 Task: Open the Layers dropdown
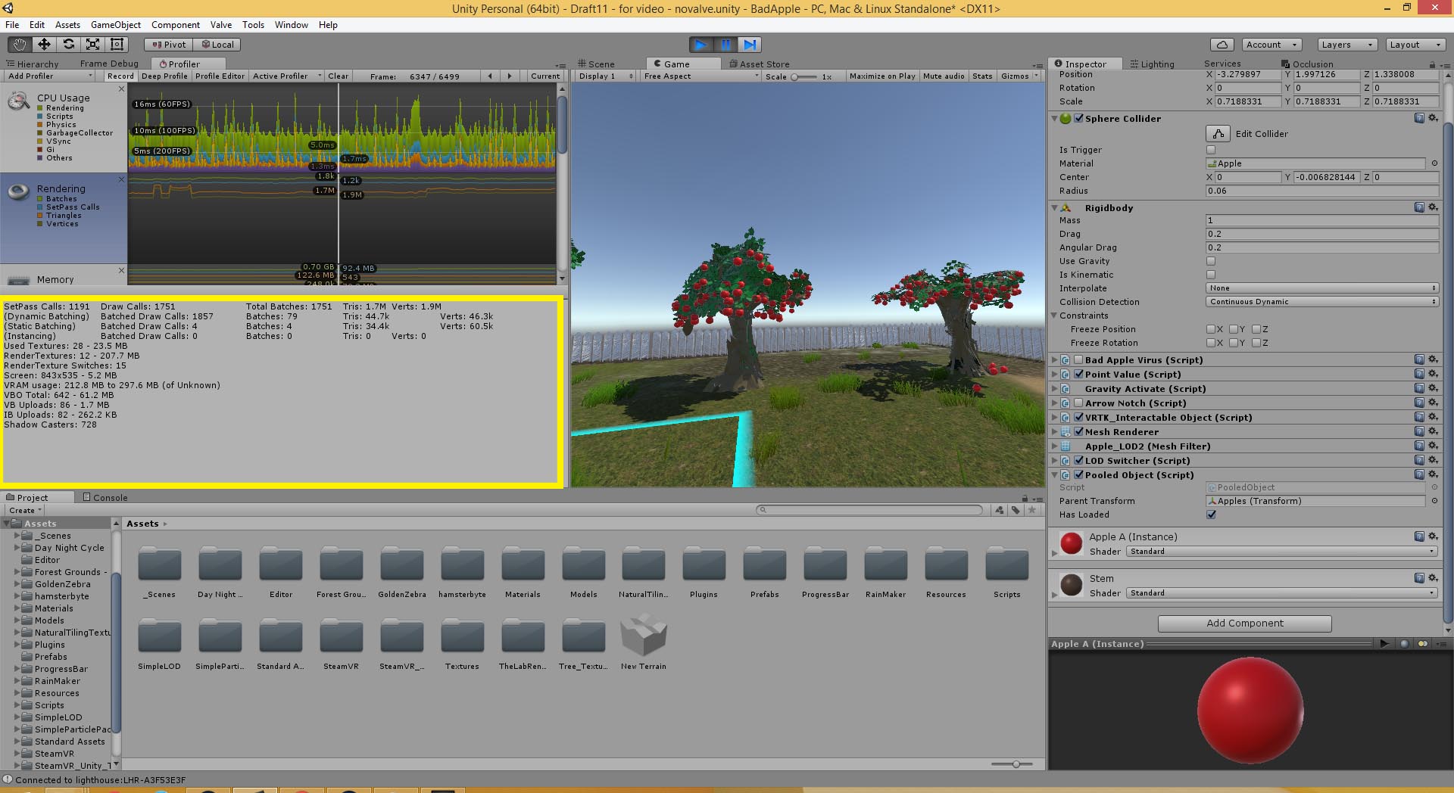tap(1346, 45)
